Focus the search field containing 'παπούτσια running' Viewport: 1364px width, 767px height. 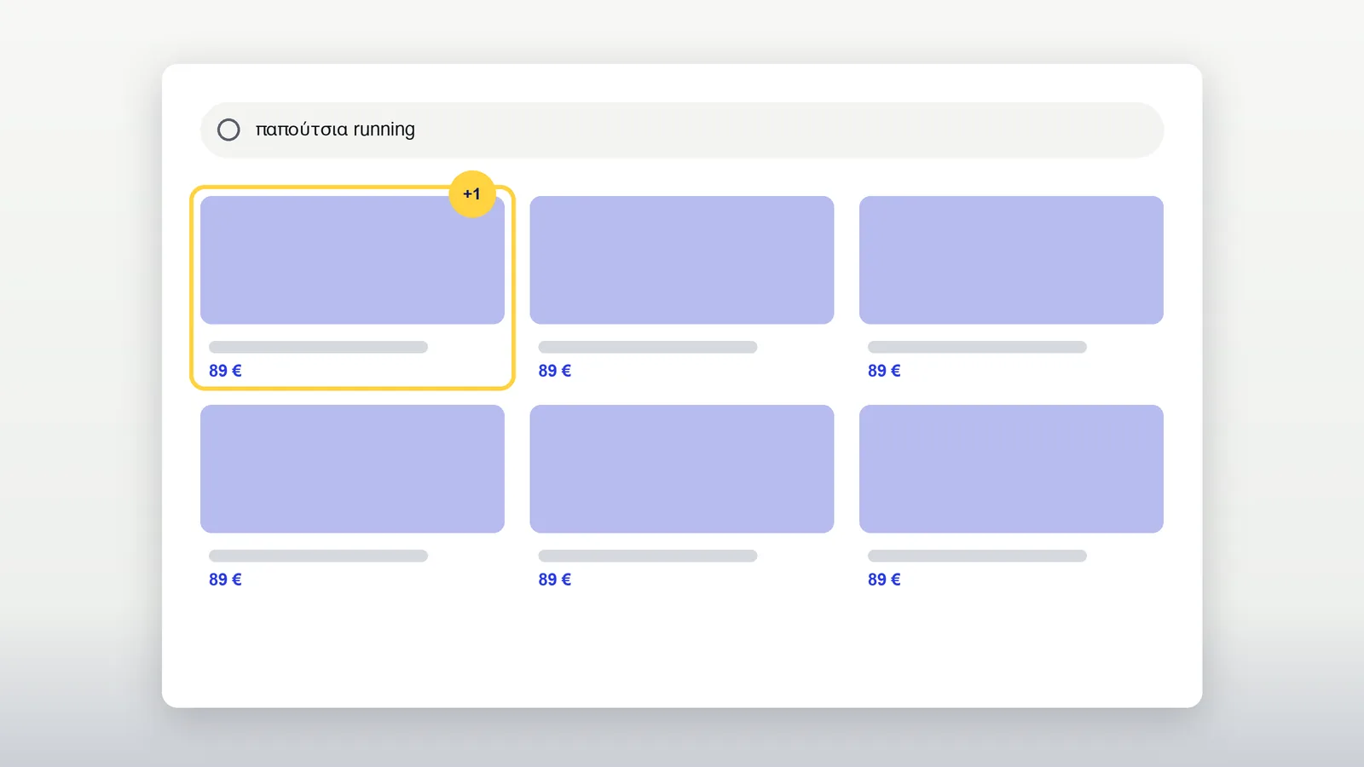click(x=682, y=130)
